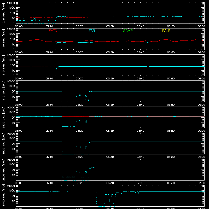Click 05:00 time label under 4995 MHz plot
Viewport: 209px width, 209px height.
[19, 157]
